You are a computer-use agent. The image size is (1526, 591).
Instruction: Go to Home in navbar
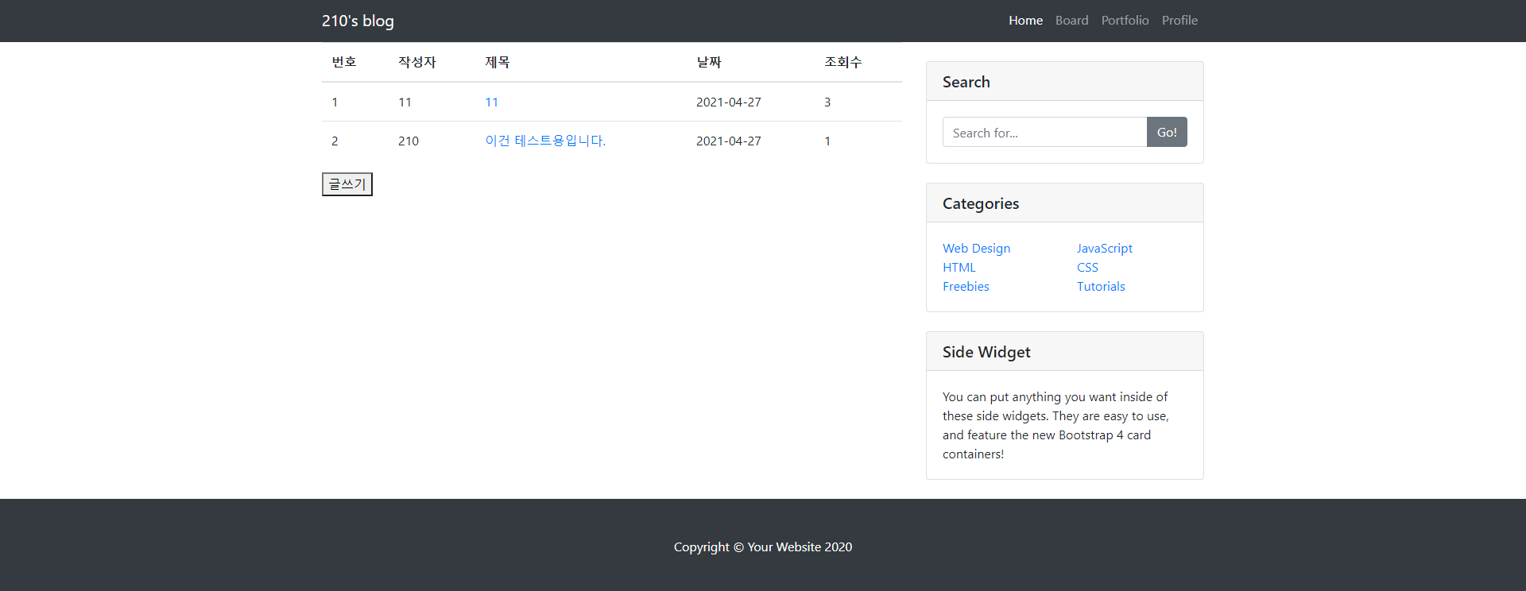1025,21
